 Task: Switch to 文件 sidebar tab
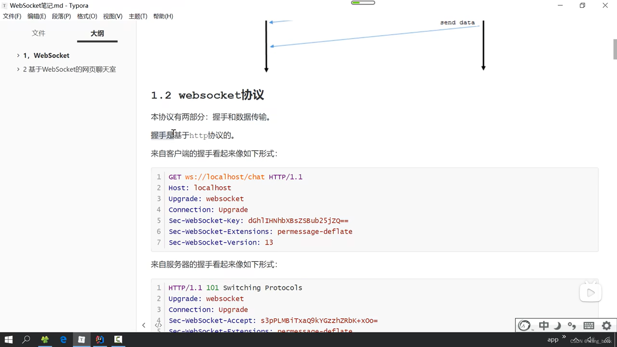39,33
